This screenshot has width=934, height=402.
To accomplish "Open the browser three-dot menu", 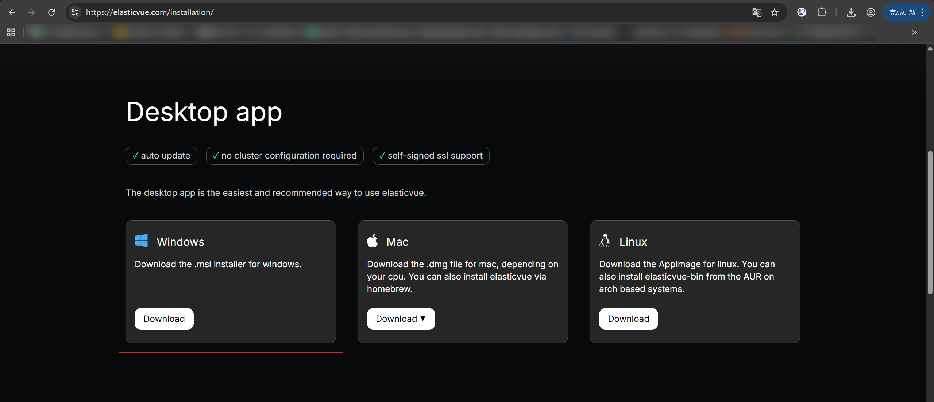I will coord(922,12).
